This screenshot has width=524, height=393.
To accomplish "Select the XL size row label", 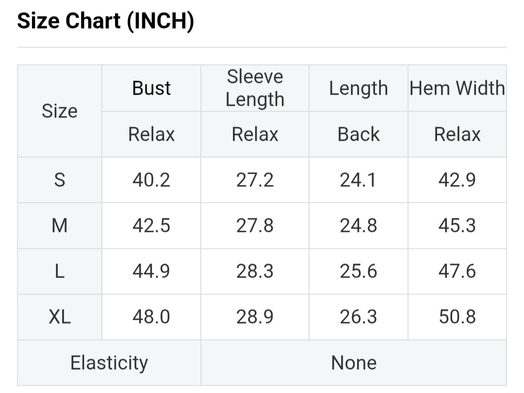I will [59, 317].
